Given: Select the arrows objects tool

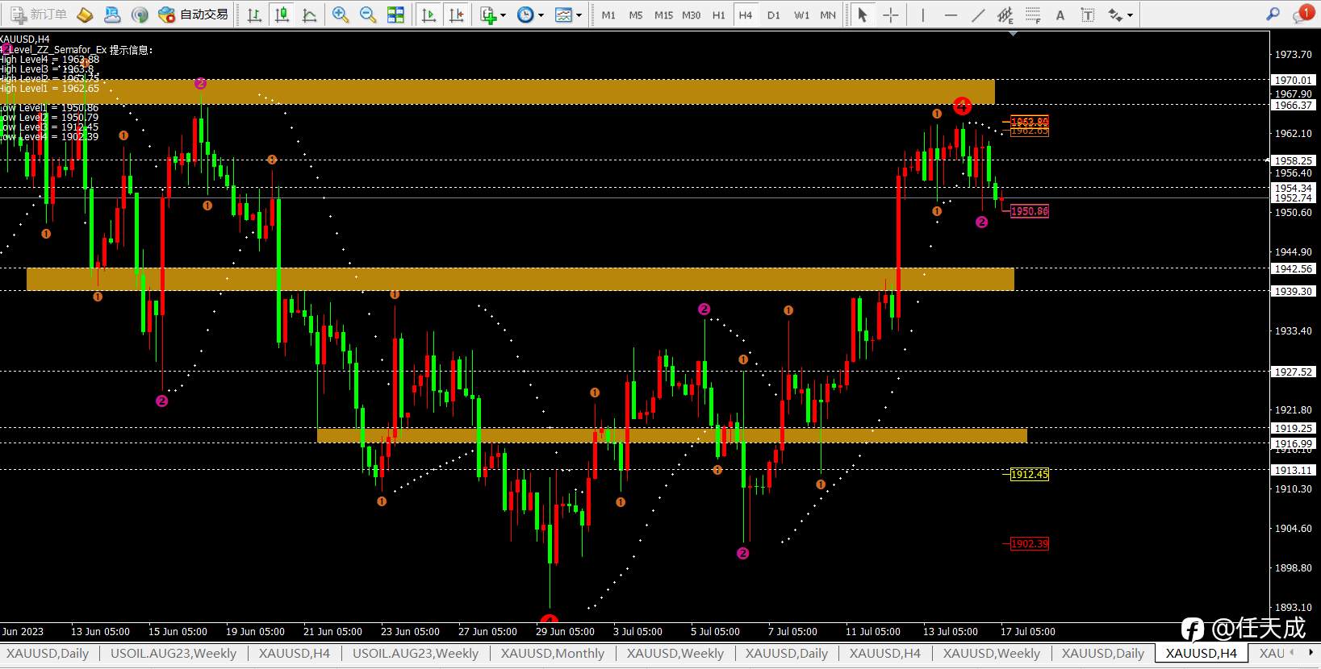Looking at the screenshot, I should click(x=1115, y=15).
